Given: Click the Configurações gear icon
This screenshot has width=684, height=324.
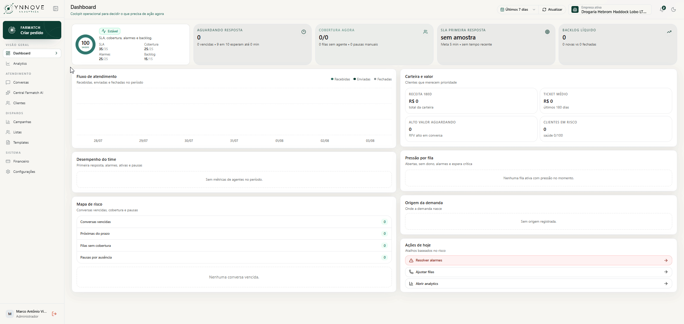Looking at the screenshot, I should 8,172.
